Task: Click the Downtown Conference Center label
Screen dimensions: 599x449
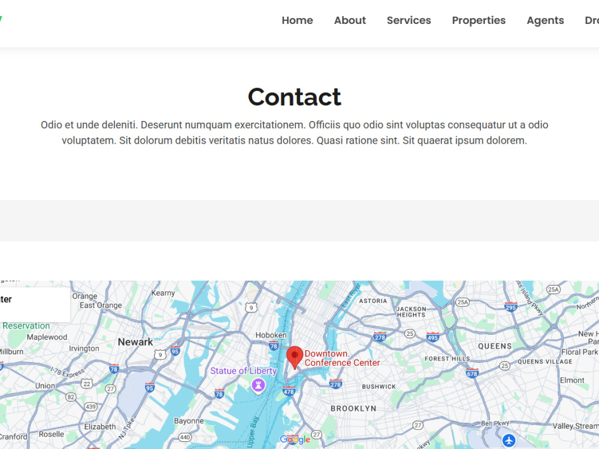Action: pos(342,358)
